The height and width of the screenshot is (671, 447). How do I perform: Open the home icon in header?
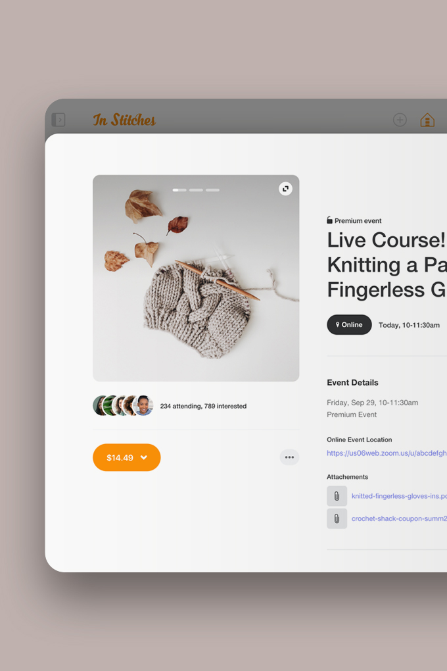pyautogui.click(x=427, y=120)
